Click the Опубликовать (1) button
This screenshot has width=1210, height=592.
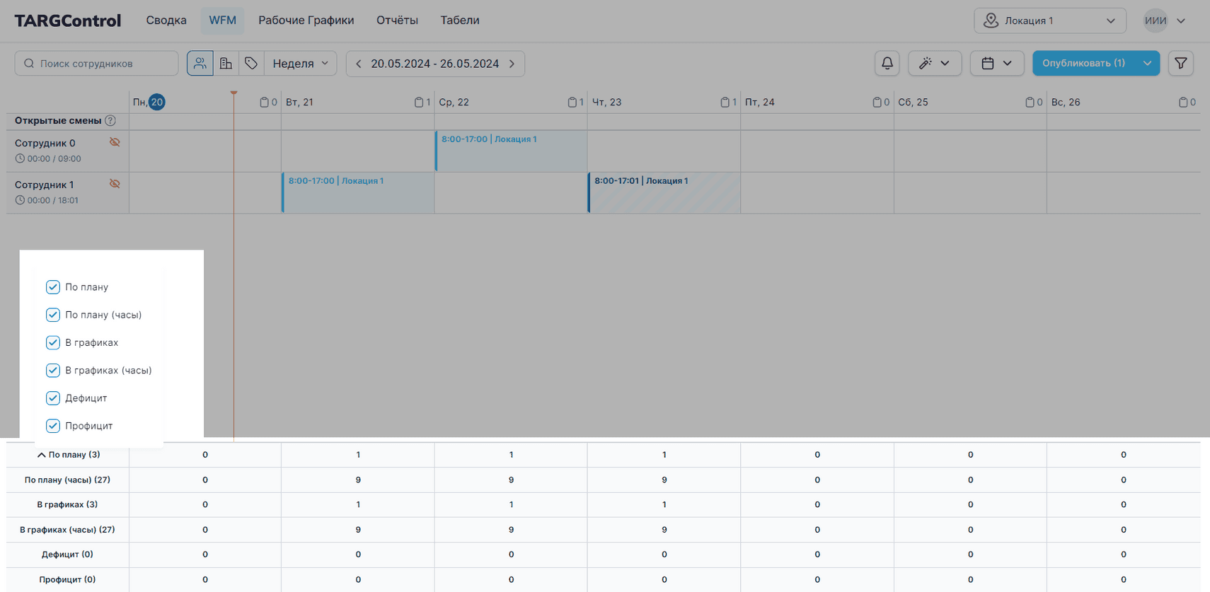tap(1083, 63)
